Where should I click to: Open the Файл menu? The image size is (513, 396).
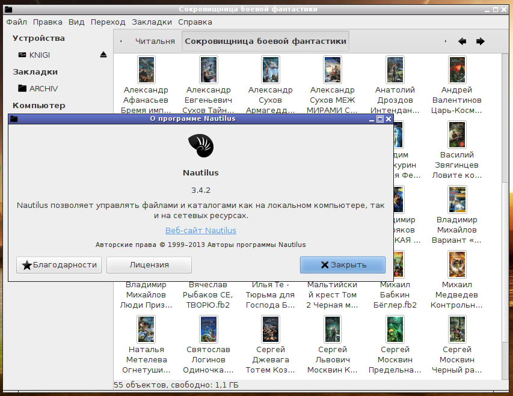coord(17,22)
